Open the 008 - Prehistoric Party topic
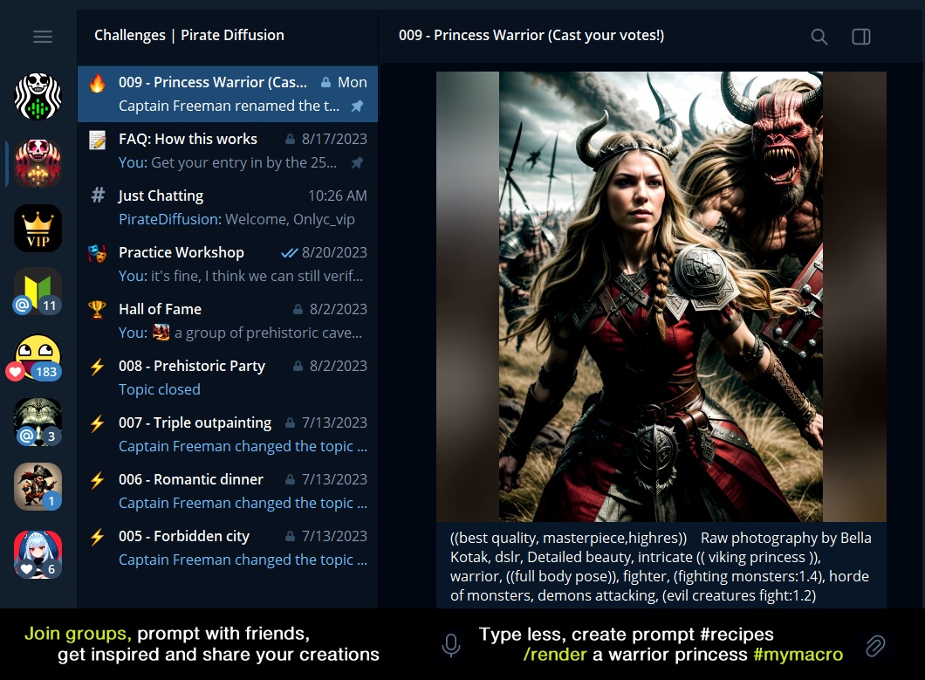 (x=228, y=377)
